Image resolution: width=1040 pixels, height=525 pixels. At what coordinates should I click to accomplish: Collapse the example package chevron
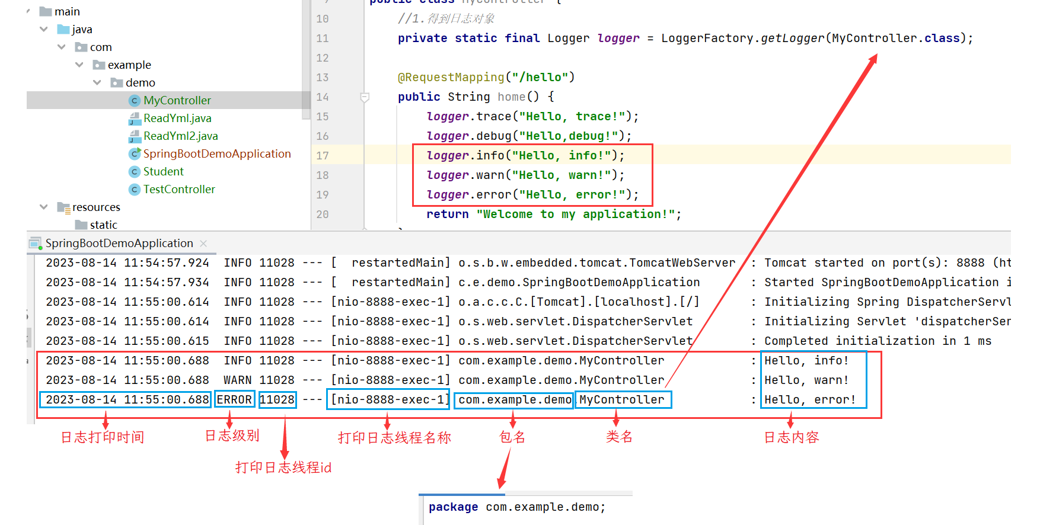[79, 65]
